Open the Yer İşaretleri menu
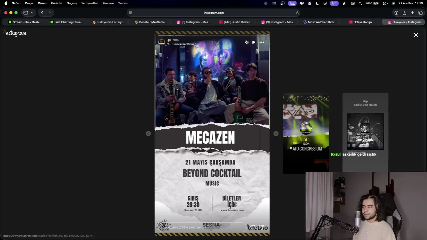The height and width of the screenshot is (240, 427). pyautogui.click(x=90, y=3)
